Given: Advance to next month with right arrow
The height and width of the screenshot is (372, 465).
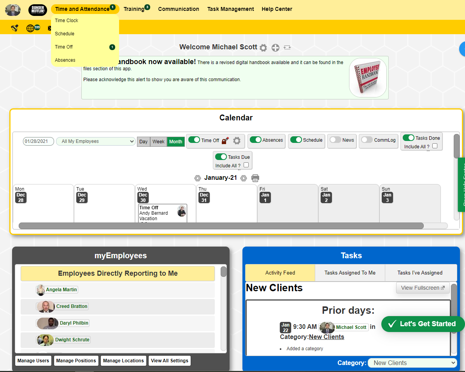Looking at the screenshot, I should click(244, 178).
